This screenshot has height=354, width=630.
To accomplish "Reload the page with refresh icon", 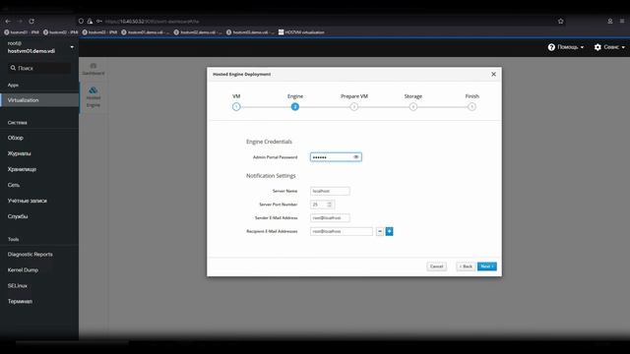I will pos(31,22).
